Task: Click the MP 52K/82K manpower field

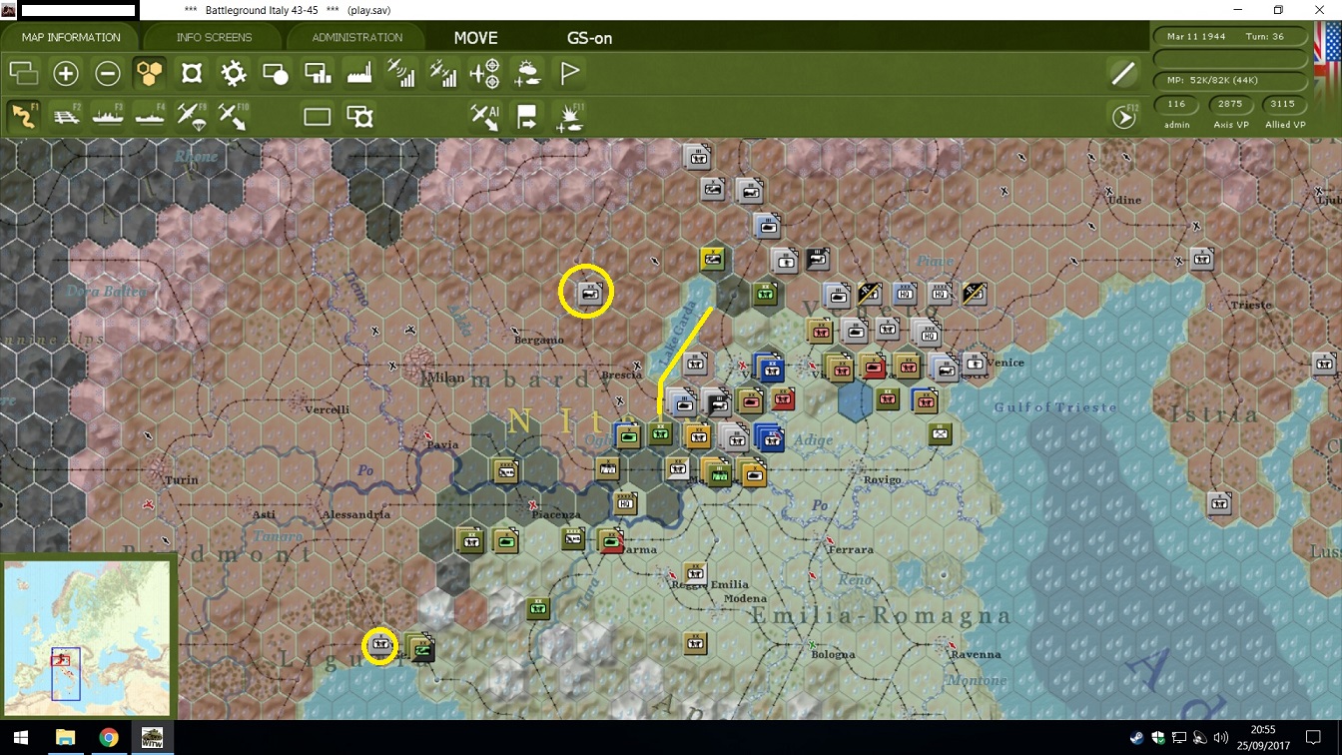Action: 1230,80
